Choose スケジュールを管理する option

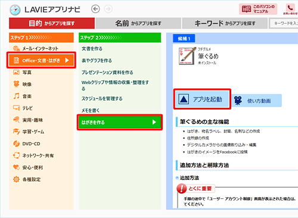point(102,98)
